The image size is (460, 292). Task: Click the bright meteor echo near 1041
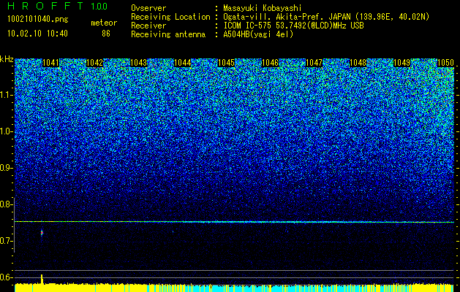(42, 233)
